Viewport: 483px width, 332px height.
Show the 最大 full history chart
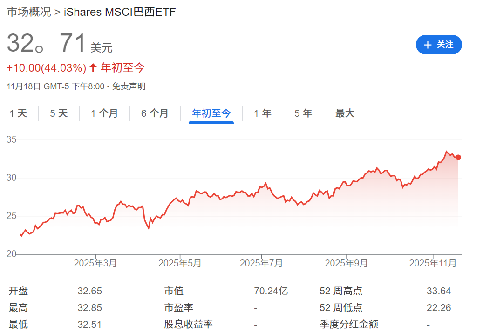pos(345,113)
